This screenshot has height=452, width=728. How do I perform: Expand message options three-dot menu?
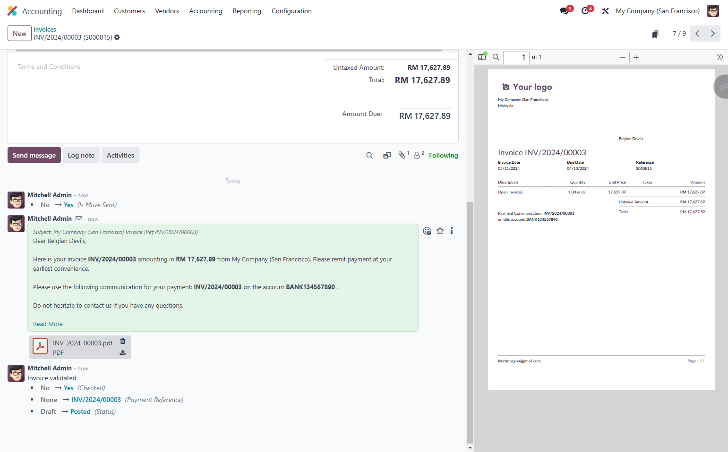point(452,231)
